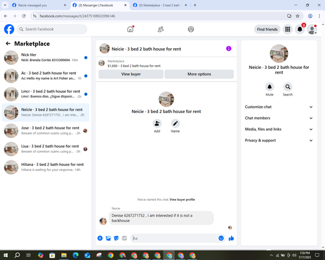Click the Aa message input field
This screenshot has width=325, height=260.
point(174,239)
